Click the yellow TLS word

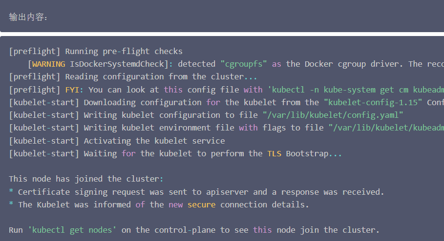coord(274,154)
